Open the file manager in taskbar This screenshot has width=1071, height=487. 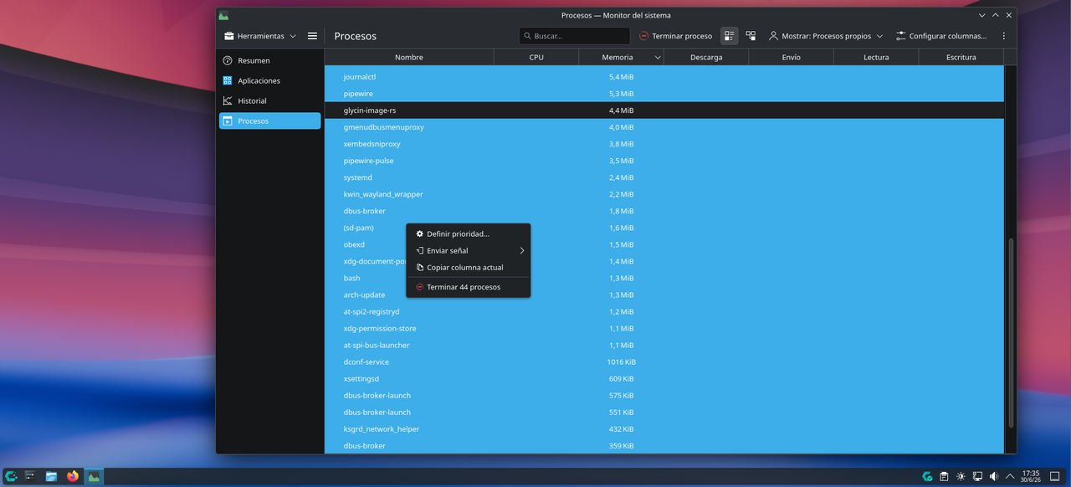[x=51, y=476]
